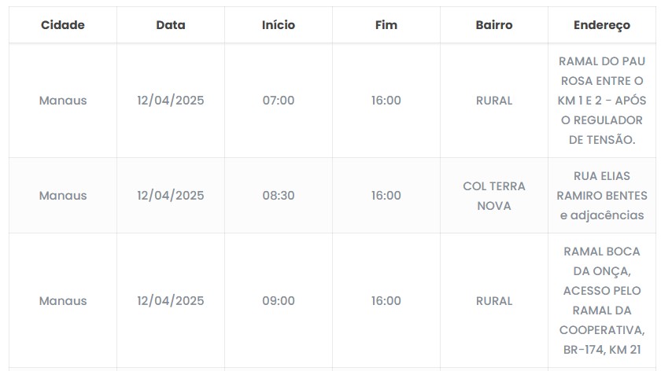Click the 08:30 start time cell
Viewport: 661px width, 371px height.
coord(279,196)
